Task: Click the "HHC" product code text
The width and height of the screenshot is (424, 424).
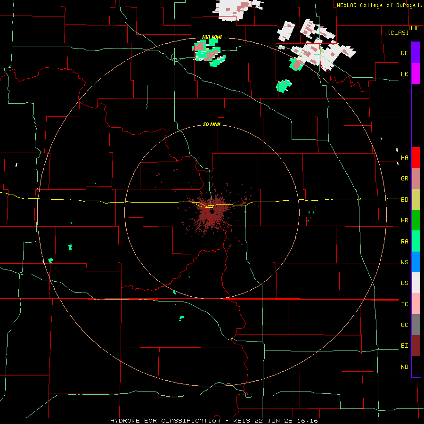Action: 414,28
